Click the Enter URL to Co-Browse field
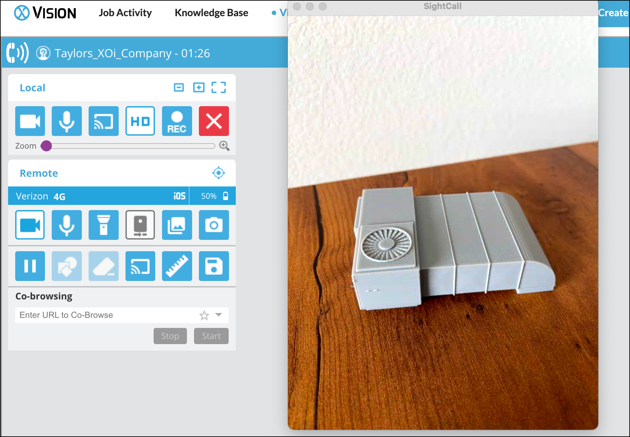The height and width of the screenshot is (437, 630). (x=97, y=315)
